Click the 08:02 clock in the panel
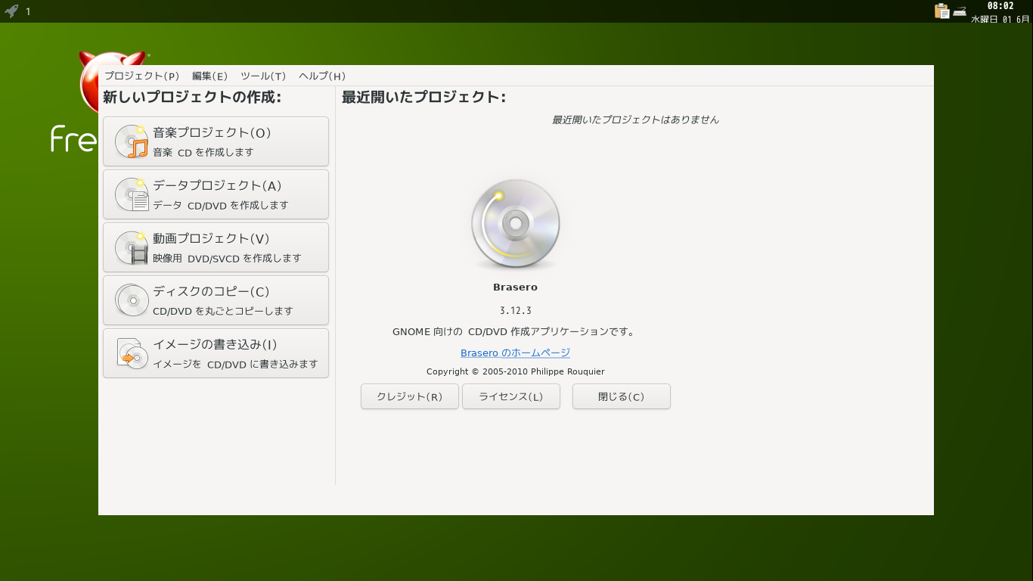Screen dimensions: 1033x581 click(1000, 6)
